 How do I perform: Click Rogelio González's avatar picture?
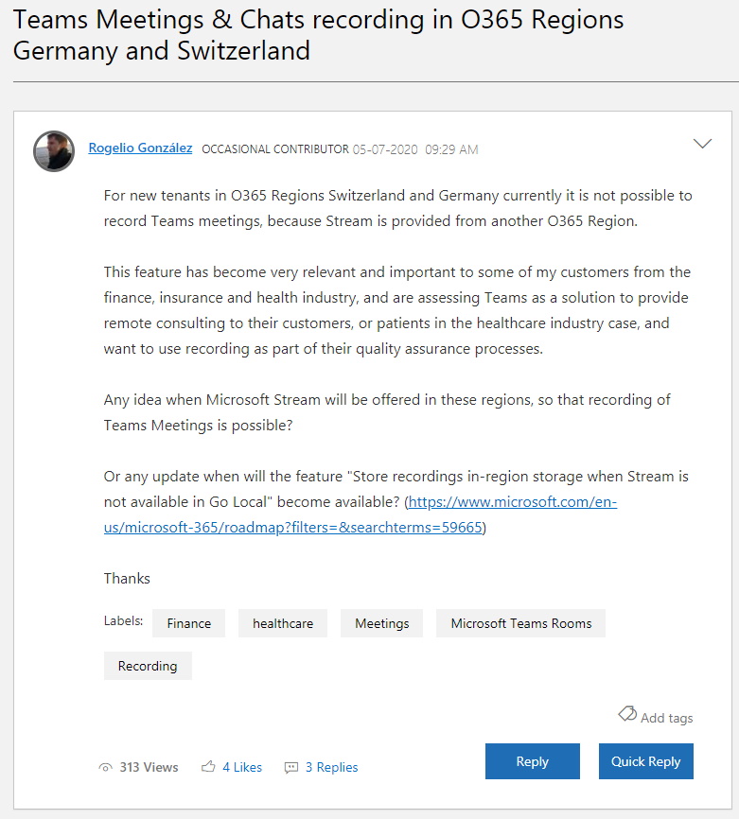54,151
